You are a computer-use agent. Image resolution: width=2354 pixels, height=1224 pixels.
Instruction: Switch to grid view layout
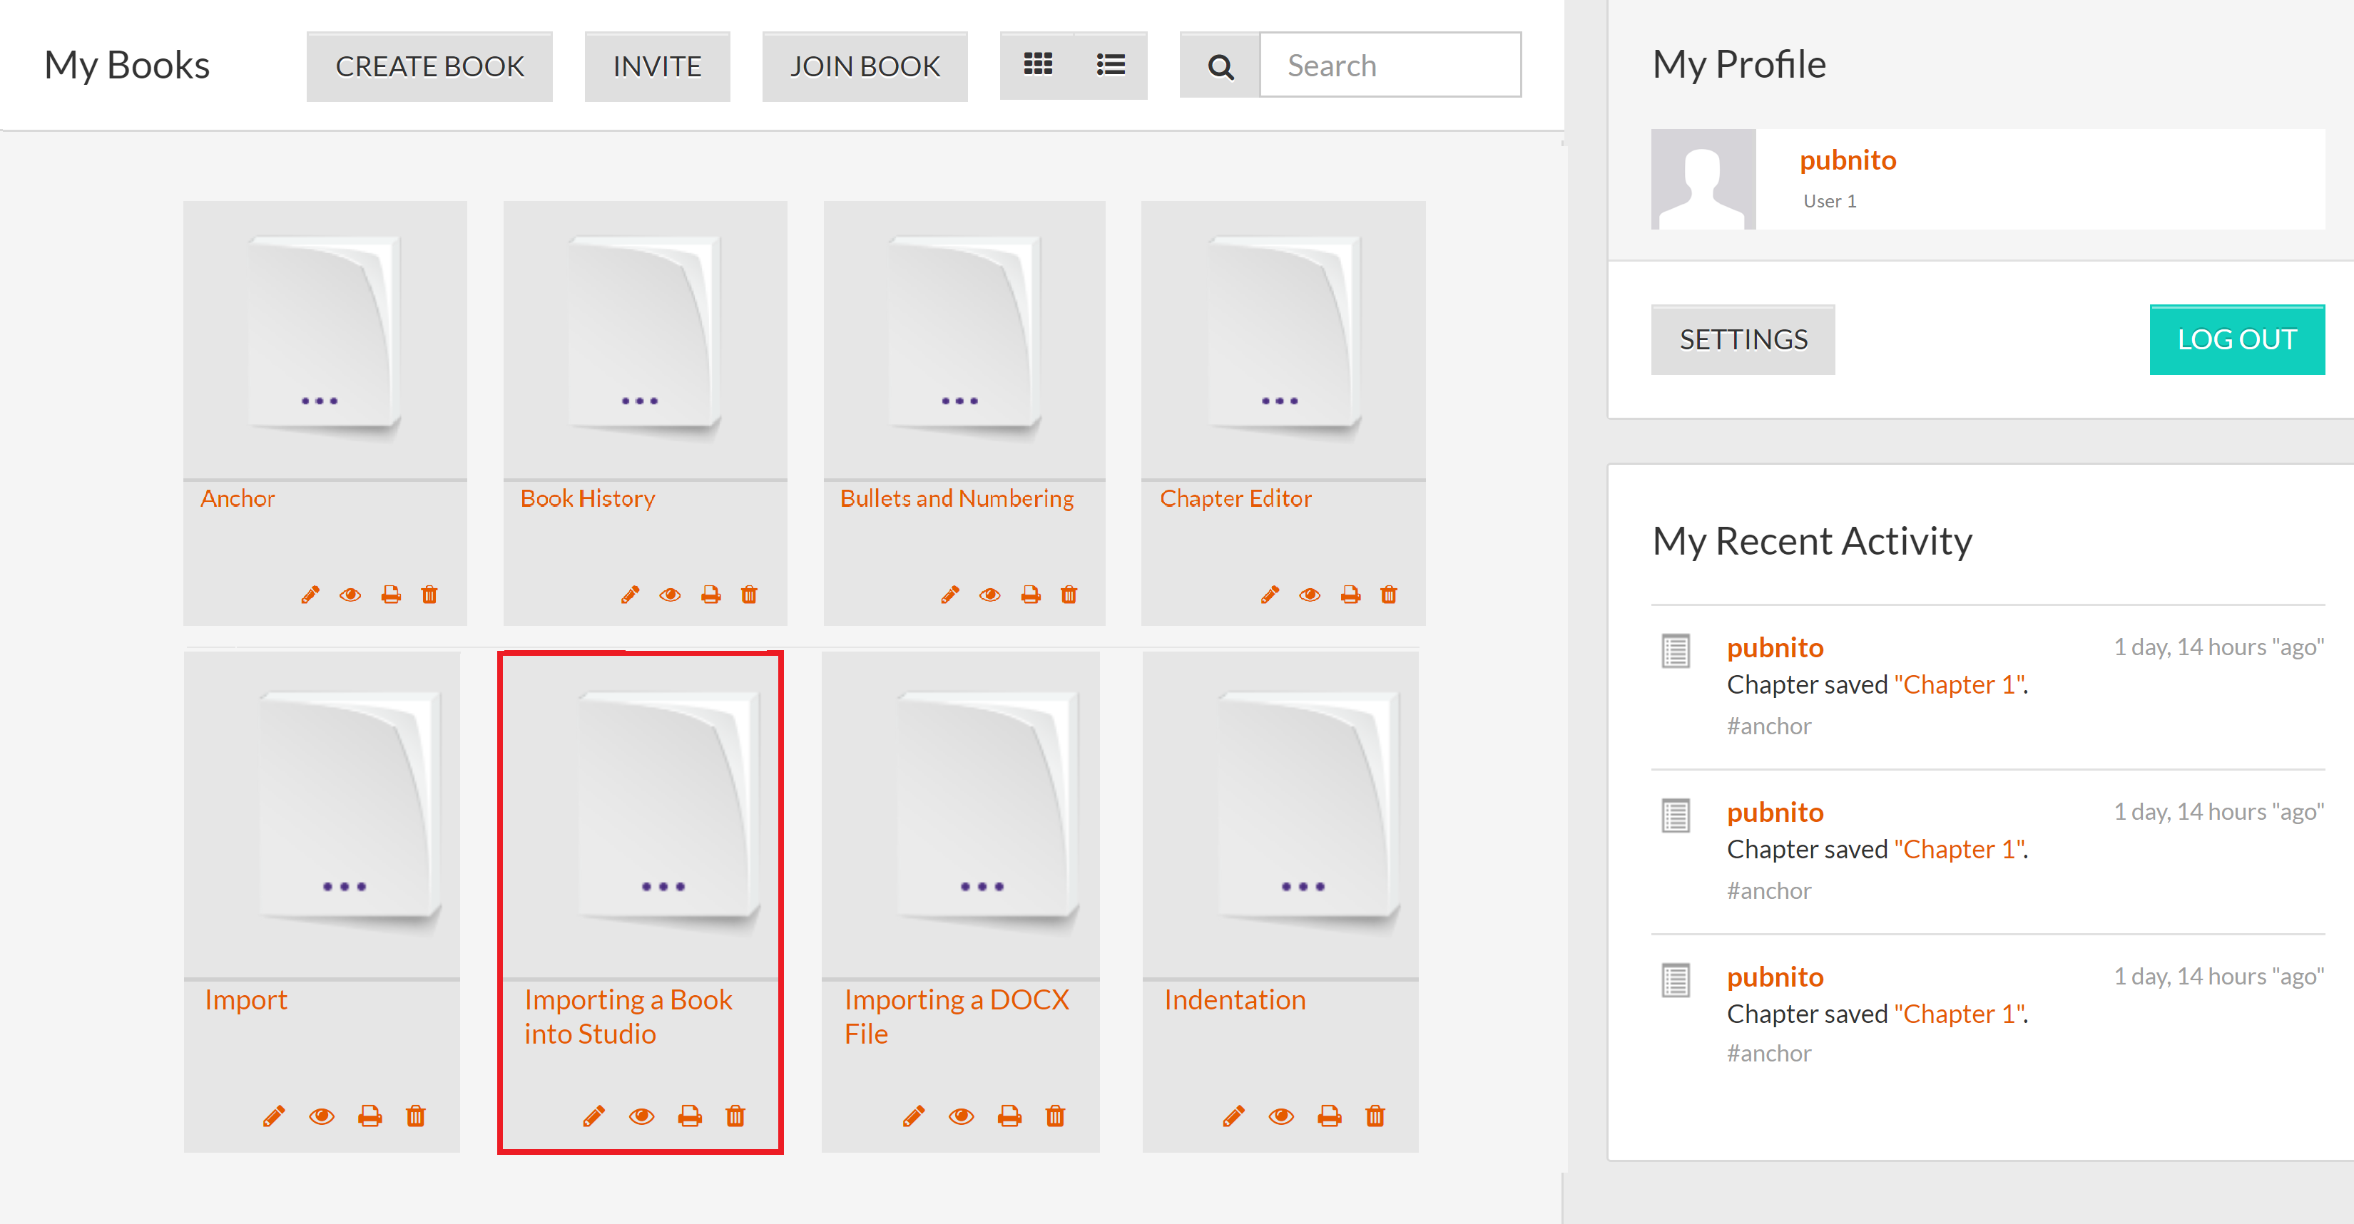[x=1038, y=65]
